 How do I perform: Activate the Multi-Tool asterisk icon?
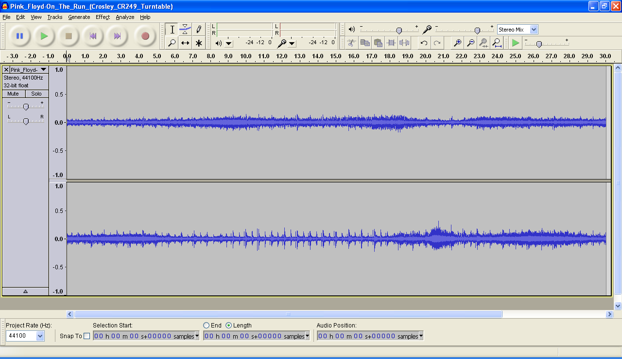click(199, 43)
